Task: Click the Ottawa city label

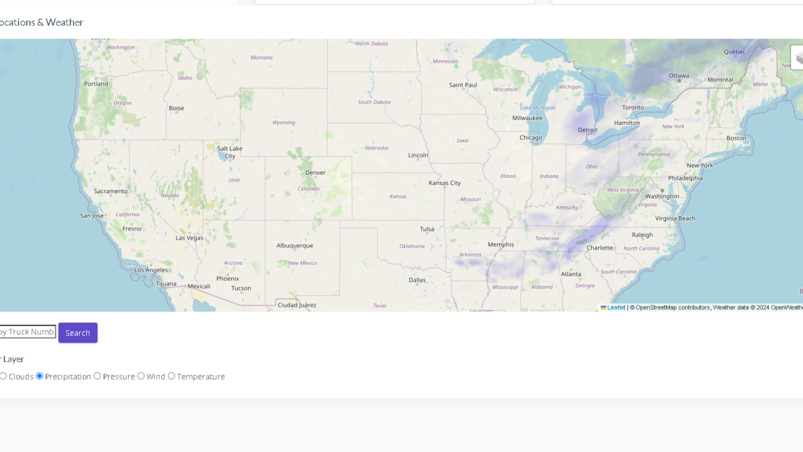Action: pyautogui.click(x=679, y=76)
